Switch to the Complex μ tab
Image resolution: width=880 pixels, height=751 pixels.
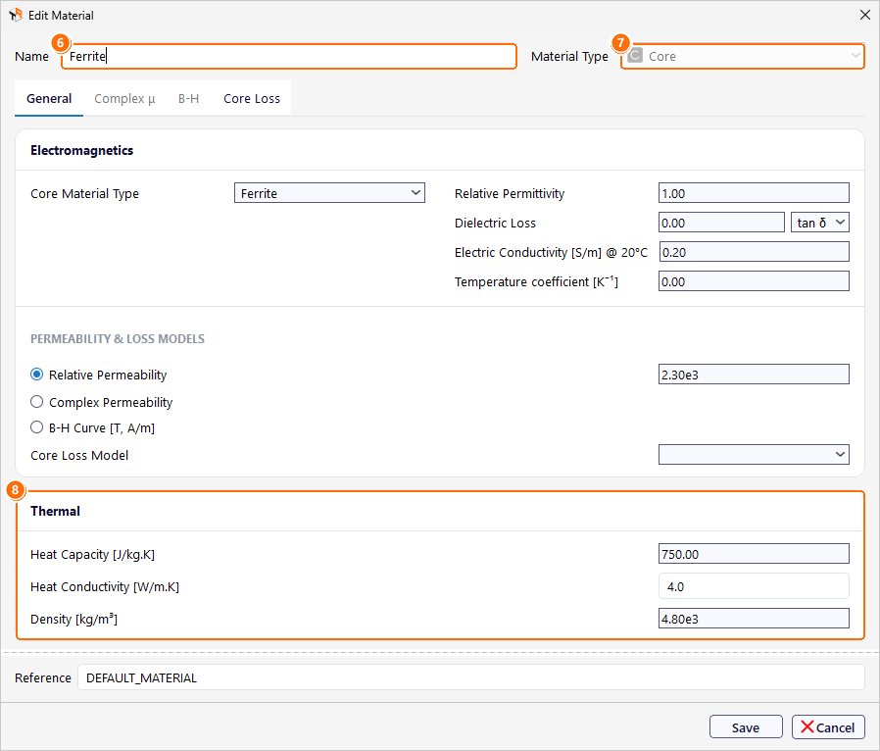coord(124,99)
